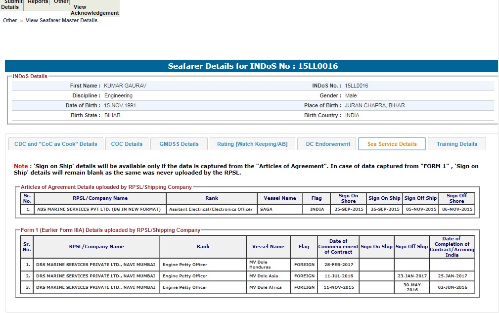
Task: Switch to CDC and "CoC as Cook" Details tab
Action: [56, 144]
